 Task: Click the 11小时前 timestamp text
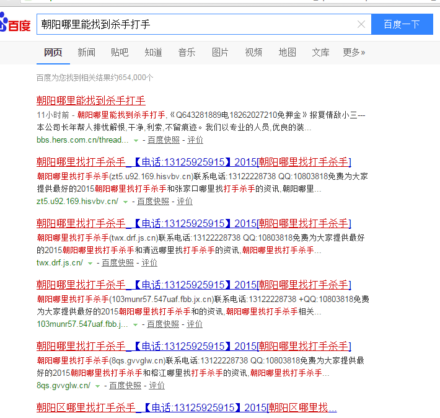point(53,115)
